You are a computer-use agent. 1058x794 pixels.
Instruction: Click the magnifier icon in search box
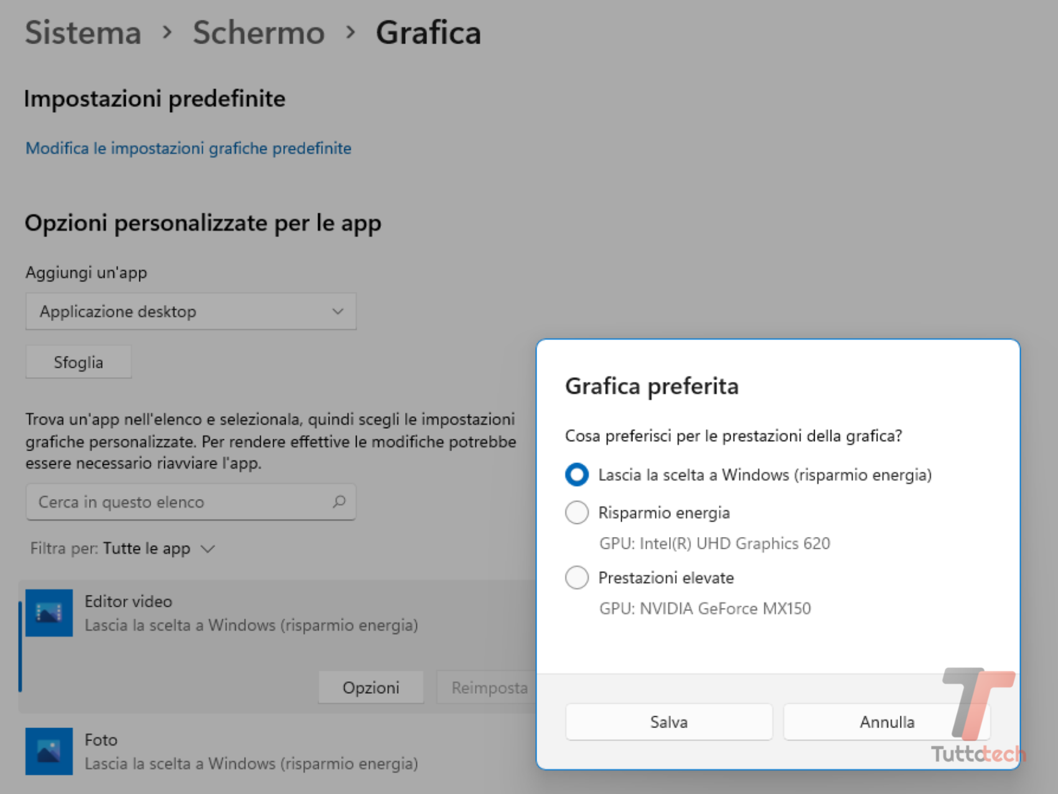pyautogui.click(x=339, y=502)
